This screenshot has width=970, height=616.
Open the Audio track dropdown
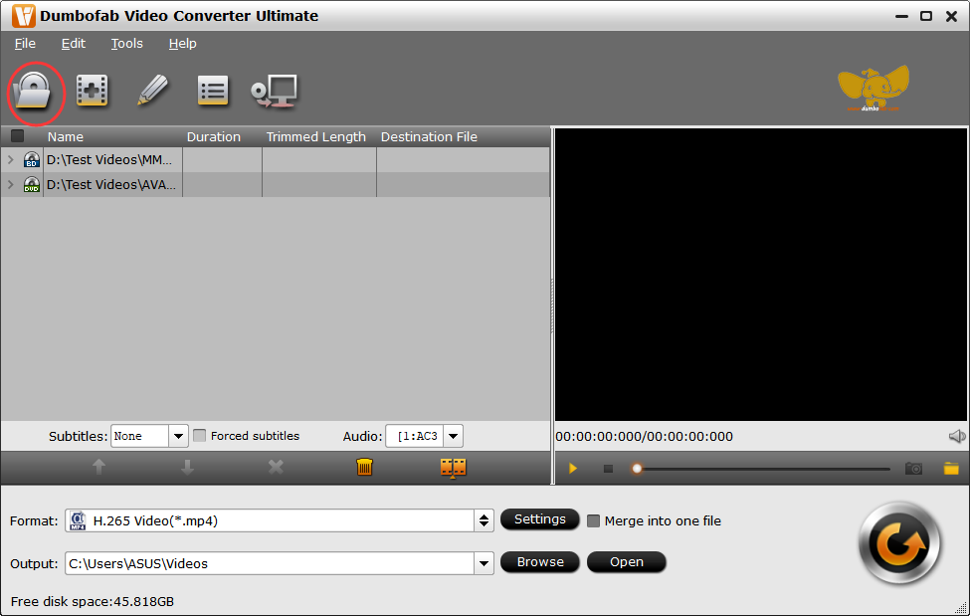coord(453,436)
